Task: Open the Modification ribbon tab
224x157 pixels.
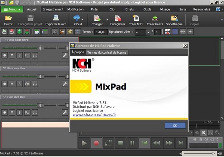Action: (x=75, y=9)
